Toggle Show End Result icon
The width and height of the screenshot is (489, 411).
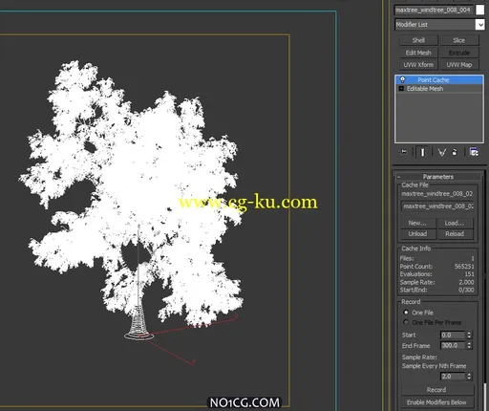[422, 152]
